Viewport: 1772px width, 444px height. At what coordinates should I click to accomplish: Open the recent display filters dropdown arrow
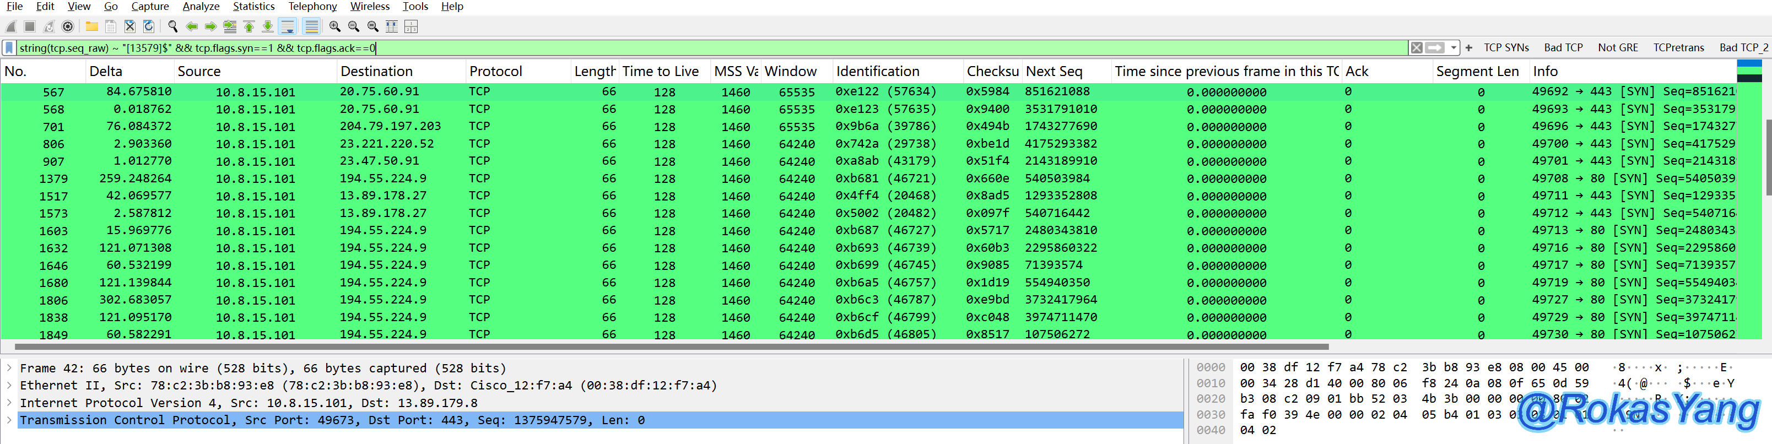[1453, 48]
